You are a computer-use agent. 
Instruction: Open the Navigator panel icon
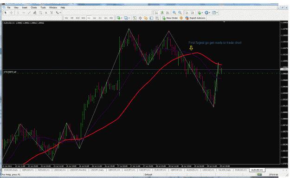[x=146, y=18]
